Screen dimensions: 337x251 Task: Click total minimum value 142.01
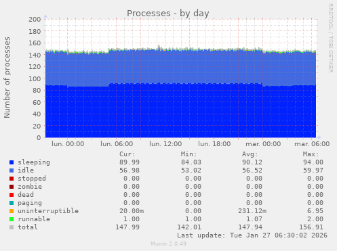[189, 227]
